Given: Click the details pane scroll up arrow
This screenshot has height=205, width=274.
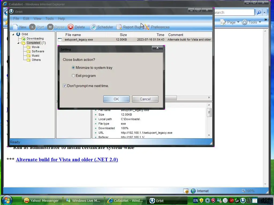Looking at the screenshot, I should point(209,105).
